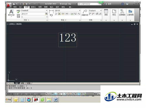Switch to the 管理 ribbon tab
The height and width of the screenshot is (108, 146).
[46, 7]
